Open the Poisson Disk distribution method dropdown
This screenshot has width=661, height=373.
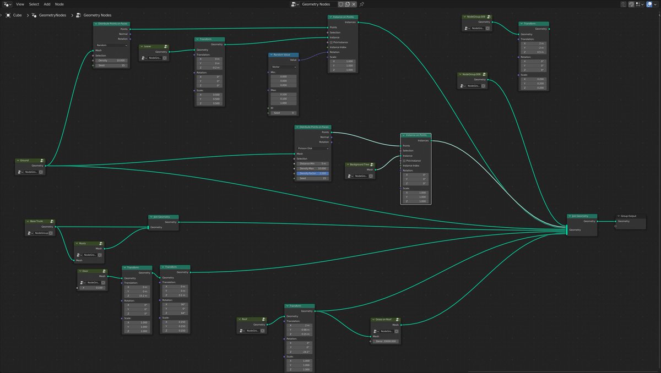[313, 149]
